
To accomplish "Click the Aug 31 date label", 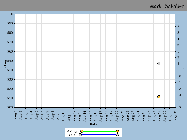I will click(175, 116).
